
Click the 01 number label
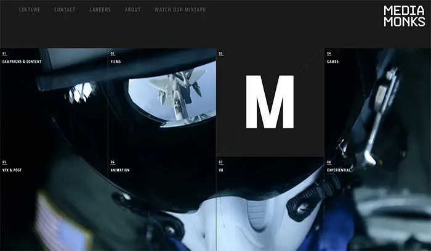point(4,54)
